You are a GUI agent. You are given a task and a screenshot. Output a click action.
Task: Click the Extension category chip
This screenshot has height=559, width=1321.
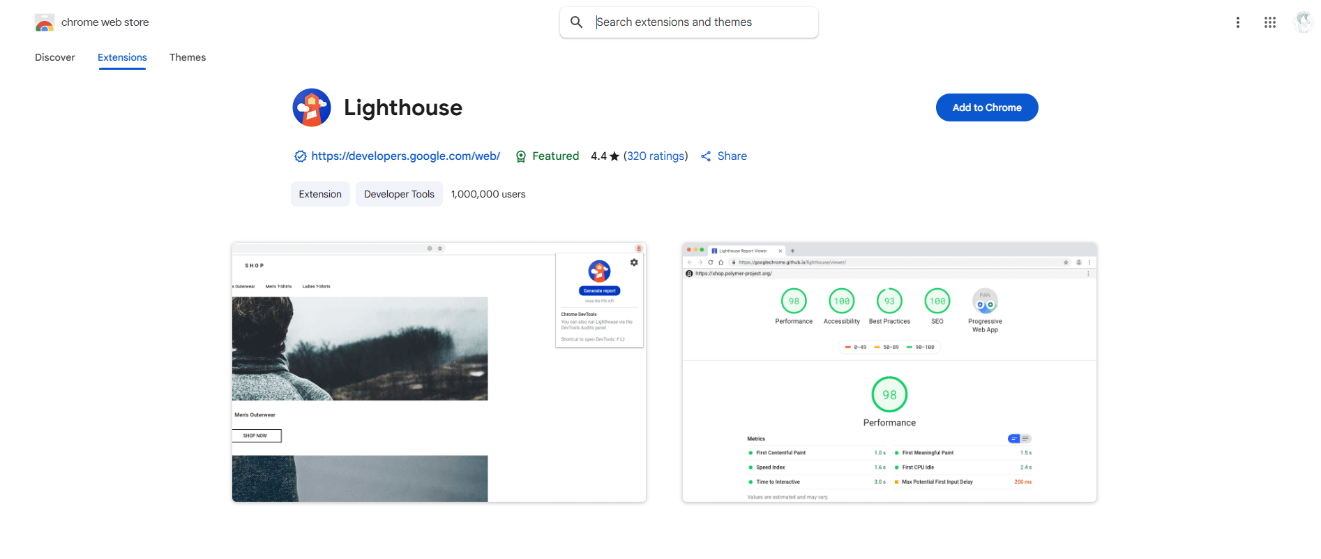[x=320, y=194]
